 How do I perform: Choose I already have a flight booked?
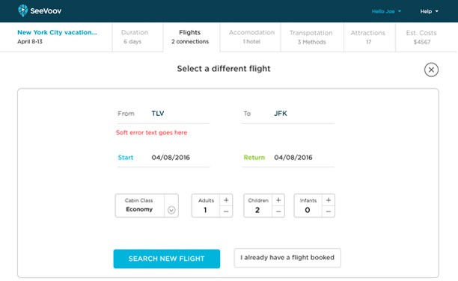click(x=287, y=258)
